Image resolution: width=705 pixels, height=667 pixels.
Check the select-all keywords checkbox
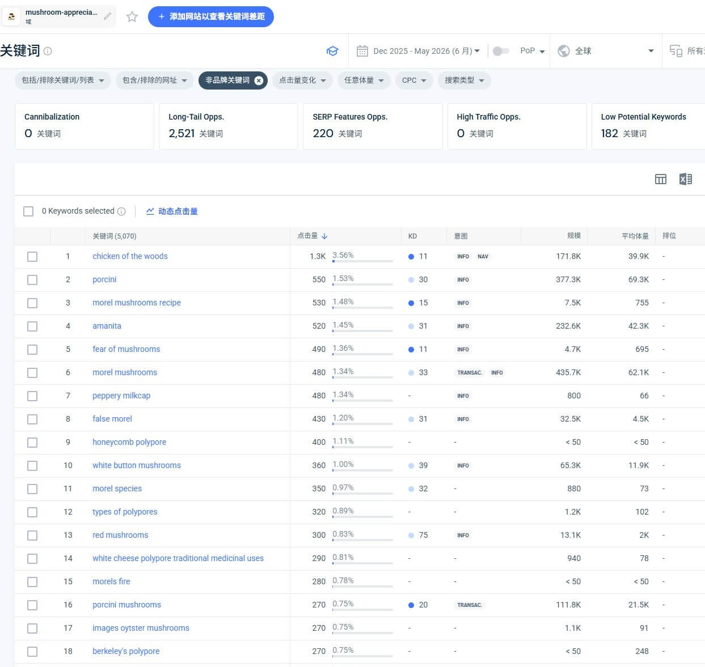point(28,211)
